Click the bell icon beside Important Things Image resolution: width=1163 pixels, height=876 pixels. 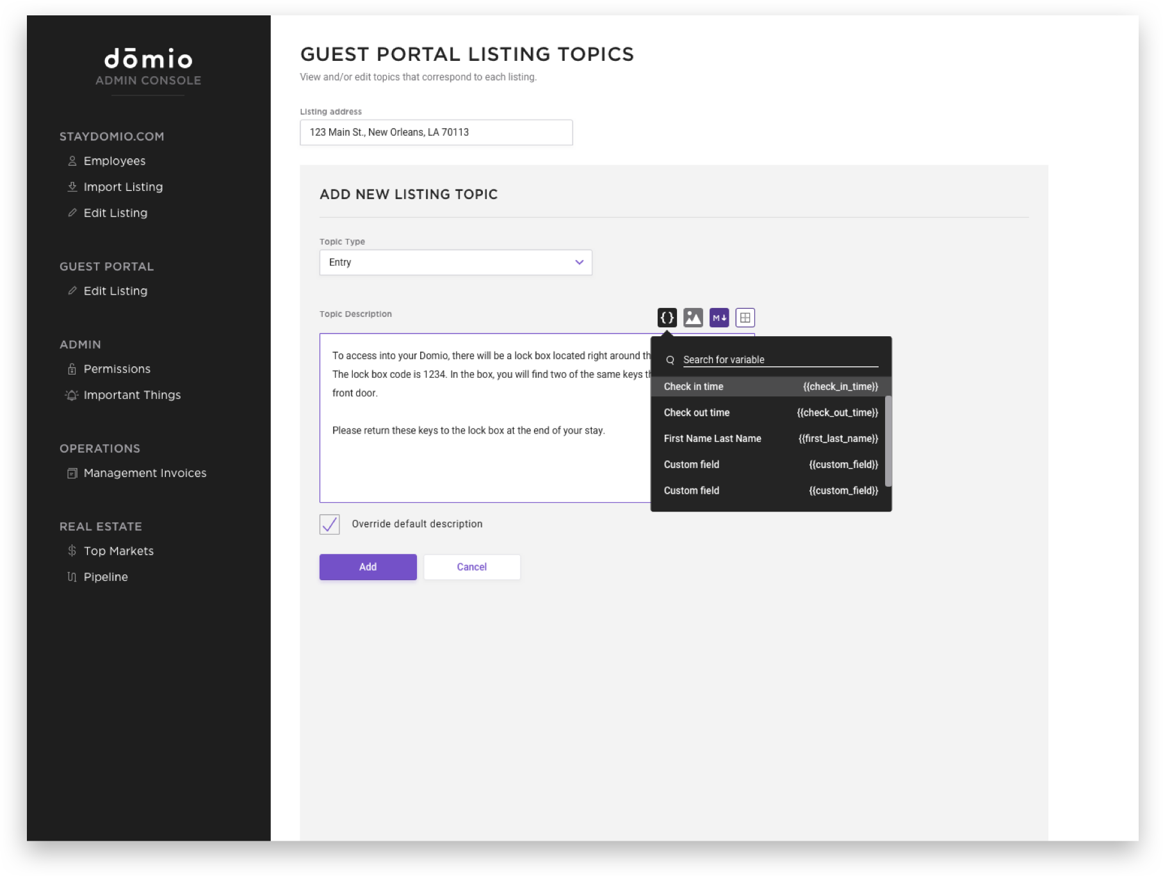point(72,395)
